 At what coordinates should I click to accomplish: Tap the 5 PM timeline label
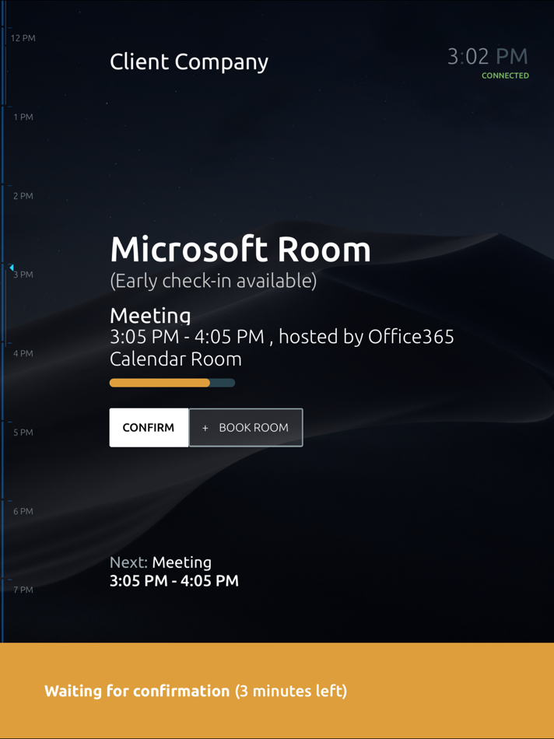click(23, 433)
